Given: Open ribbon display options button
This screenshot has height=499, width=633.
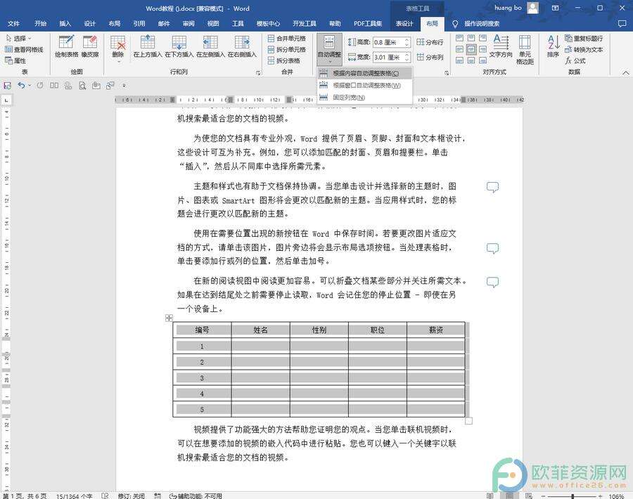Looking at the screenshot, I should click(x=556, y=8).
